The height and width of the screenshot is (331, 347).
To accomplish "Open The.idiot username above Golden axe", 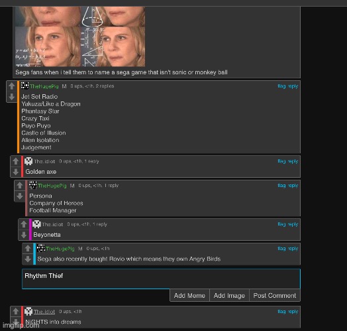I will [44, 161].
